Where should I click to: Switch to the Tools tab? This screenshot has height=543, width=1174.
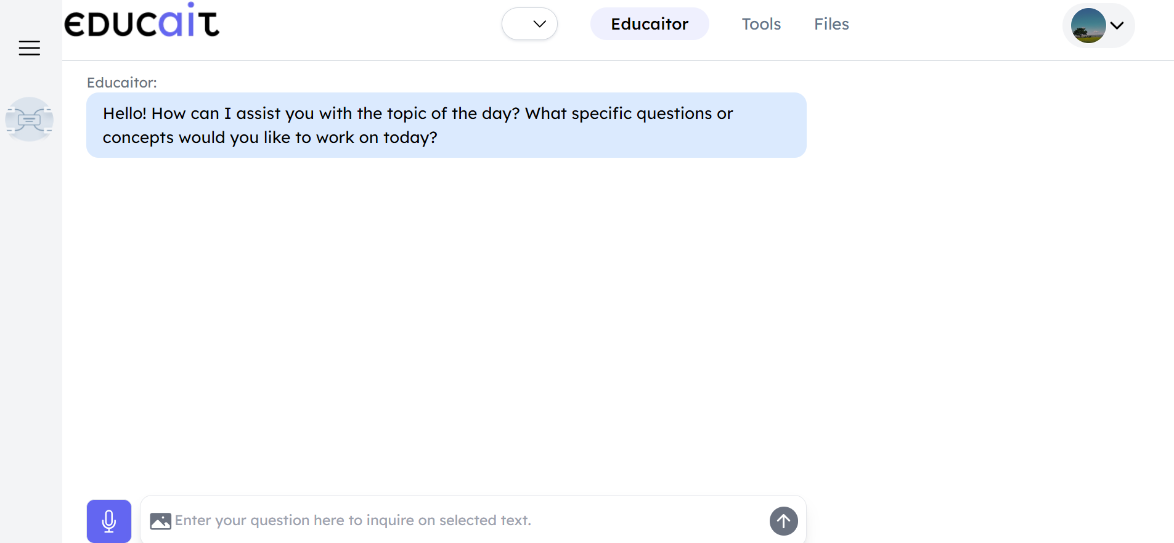[761, 24]
